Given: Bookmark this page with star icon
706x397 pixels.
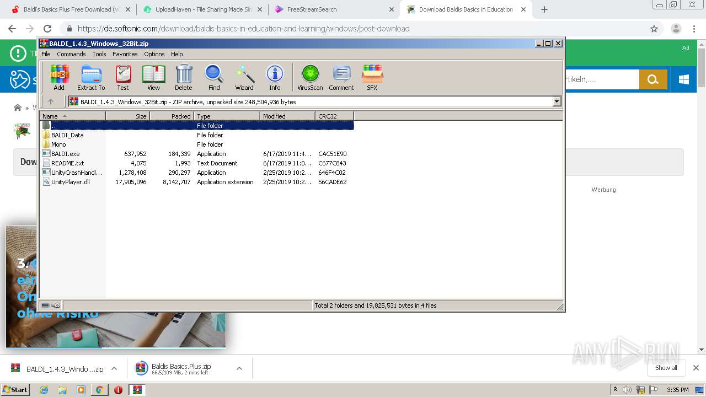Looking at the screenshot, I should (654, 29).
